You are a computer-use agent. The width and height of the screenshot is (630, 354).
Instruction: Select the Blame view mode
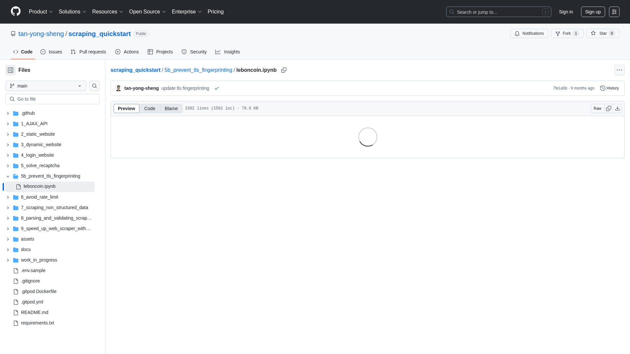pyautogui.click(x=171, y=108)
